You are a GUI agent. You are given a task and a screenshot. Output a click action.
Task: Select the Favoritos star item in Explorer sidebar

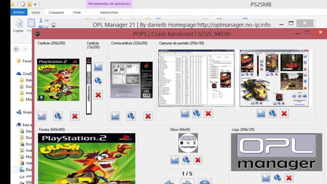click(24, 61)
